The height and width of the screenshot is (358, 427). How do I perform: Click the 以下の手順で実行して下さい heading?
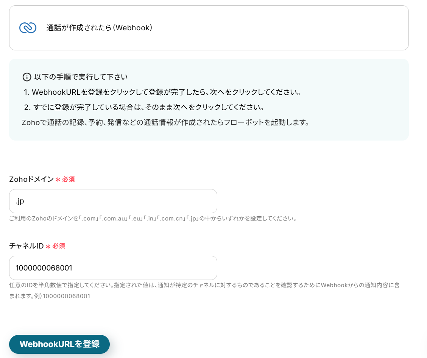tap(81, 77)
